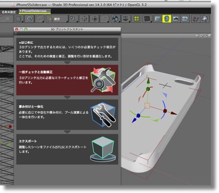Click the cube on platform export icon
Screen dimensions: 219x193
103,149
